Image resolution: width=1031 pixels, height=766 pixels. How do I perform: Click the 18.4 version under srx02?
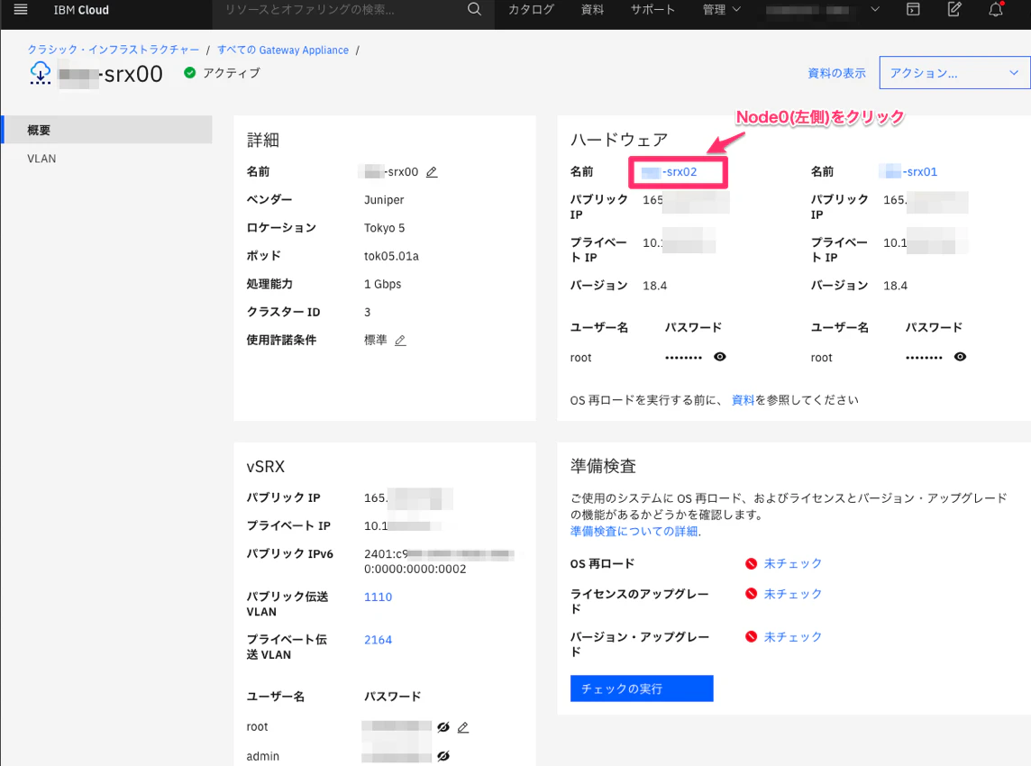pos(655,286)
